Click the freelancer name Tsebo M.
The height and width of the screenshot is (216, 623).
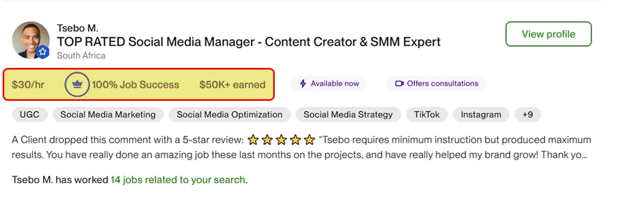tap(77, 28)
